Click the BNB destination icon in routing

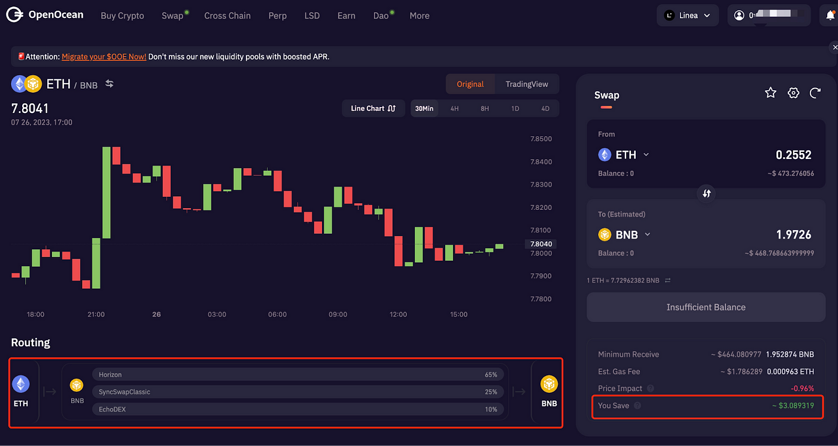pos(549,384)
